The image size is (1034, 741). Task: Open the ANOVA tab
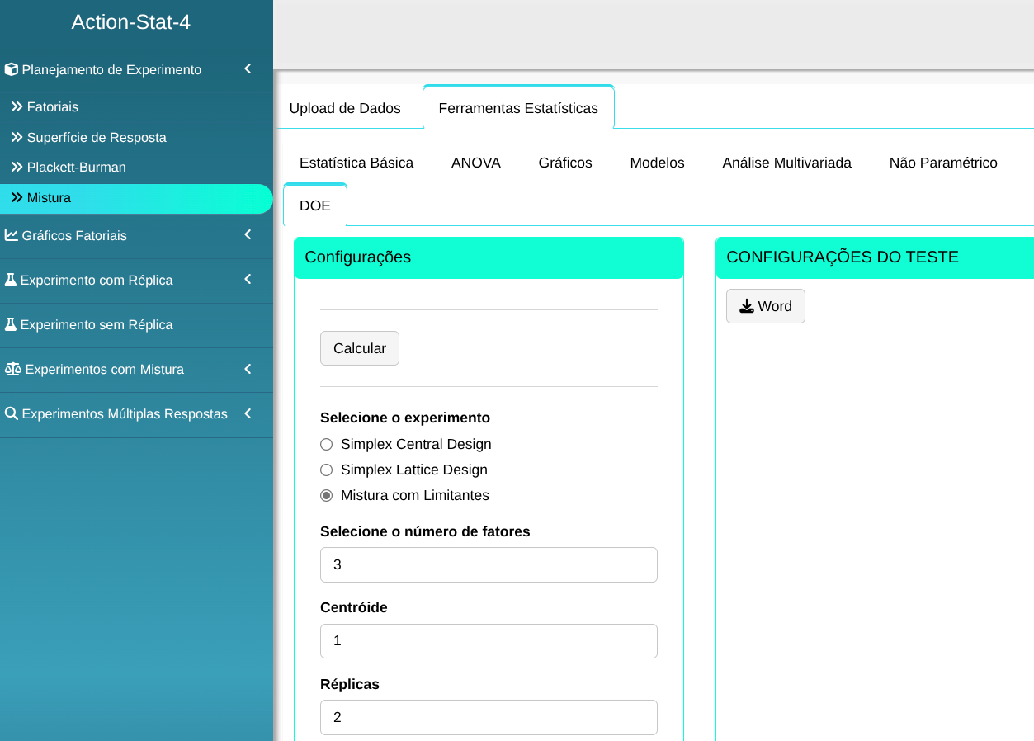[x=475, y=163]
